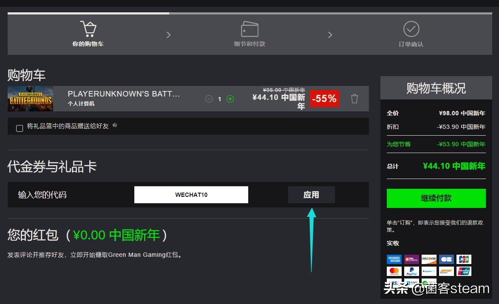Go to the 订单确认 step tab

[x=411, y=34]
